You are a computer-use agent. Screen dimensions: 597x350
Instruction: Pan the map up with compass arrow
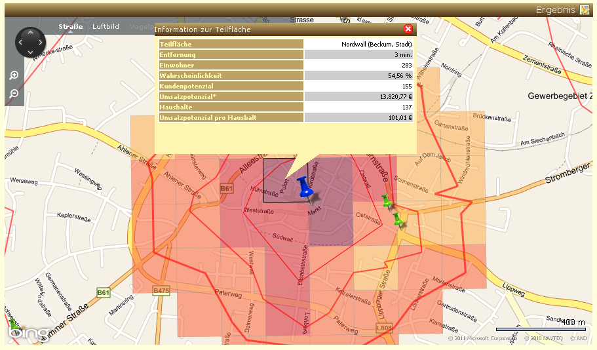30,32
